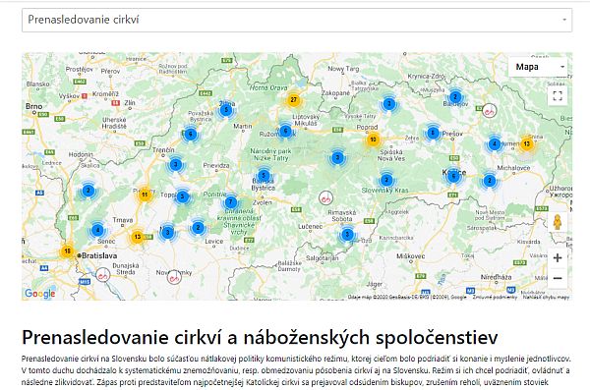Open blue cluster 5 at Banská Bystrica
Screen dimensions: 590x390
[264, 175]
